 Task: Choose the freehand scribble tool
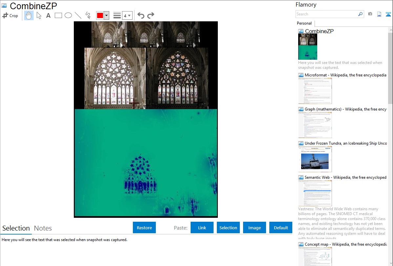88,15
